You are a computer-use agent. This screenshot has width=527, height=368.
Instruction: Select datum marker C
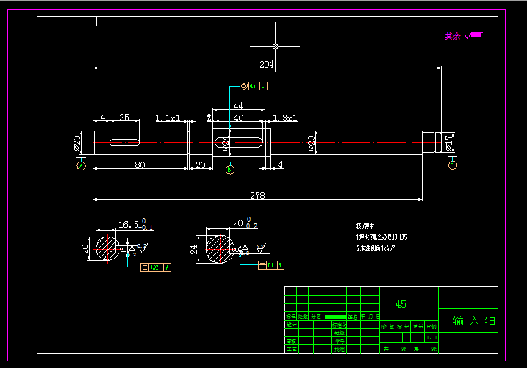pos(453,165)
